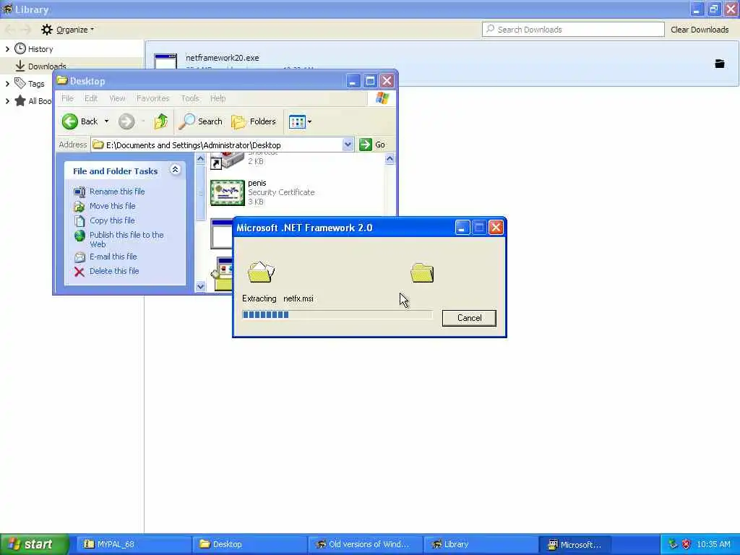Viewport: 740px width, 555px height.
Task: Open the View menu in Desktop window
Action: pyautogui.click(x=117, y=98)
